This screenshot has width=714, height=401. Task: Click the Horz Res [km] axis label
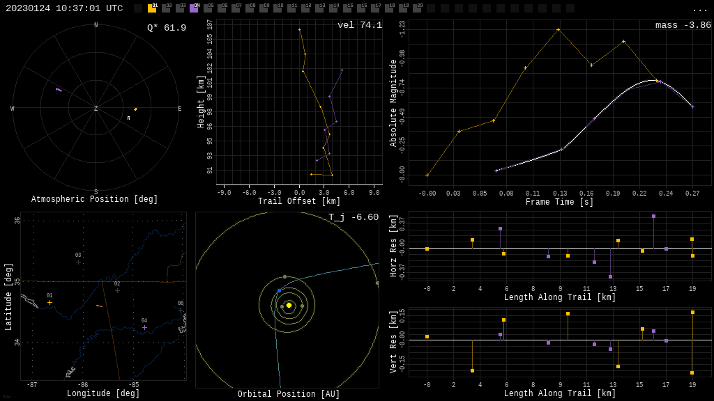pos(393,246)
